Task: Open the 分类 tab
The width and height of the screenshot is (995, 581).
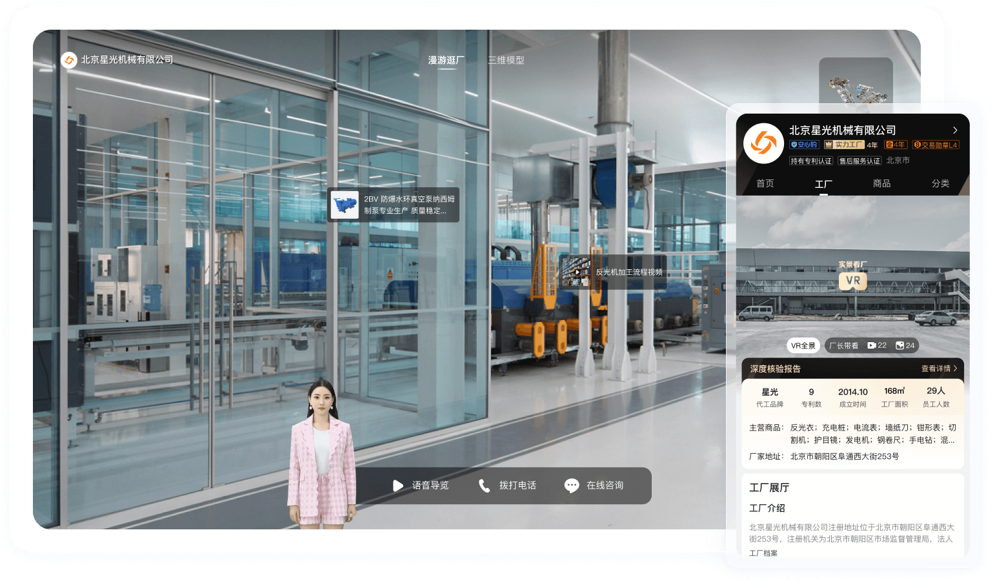Action: pos(940,183)
